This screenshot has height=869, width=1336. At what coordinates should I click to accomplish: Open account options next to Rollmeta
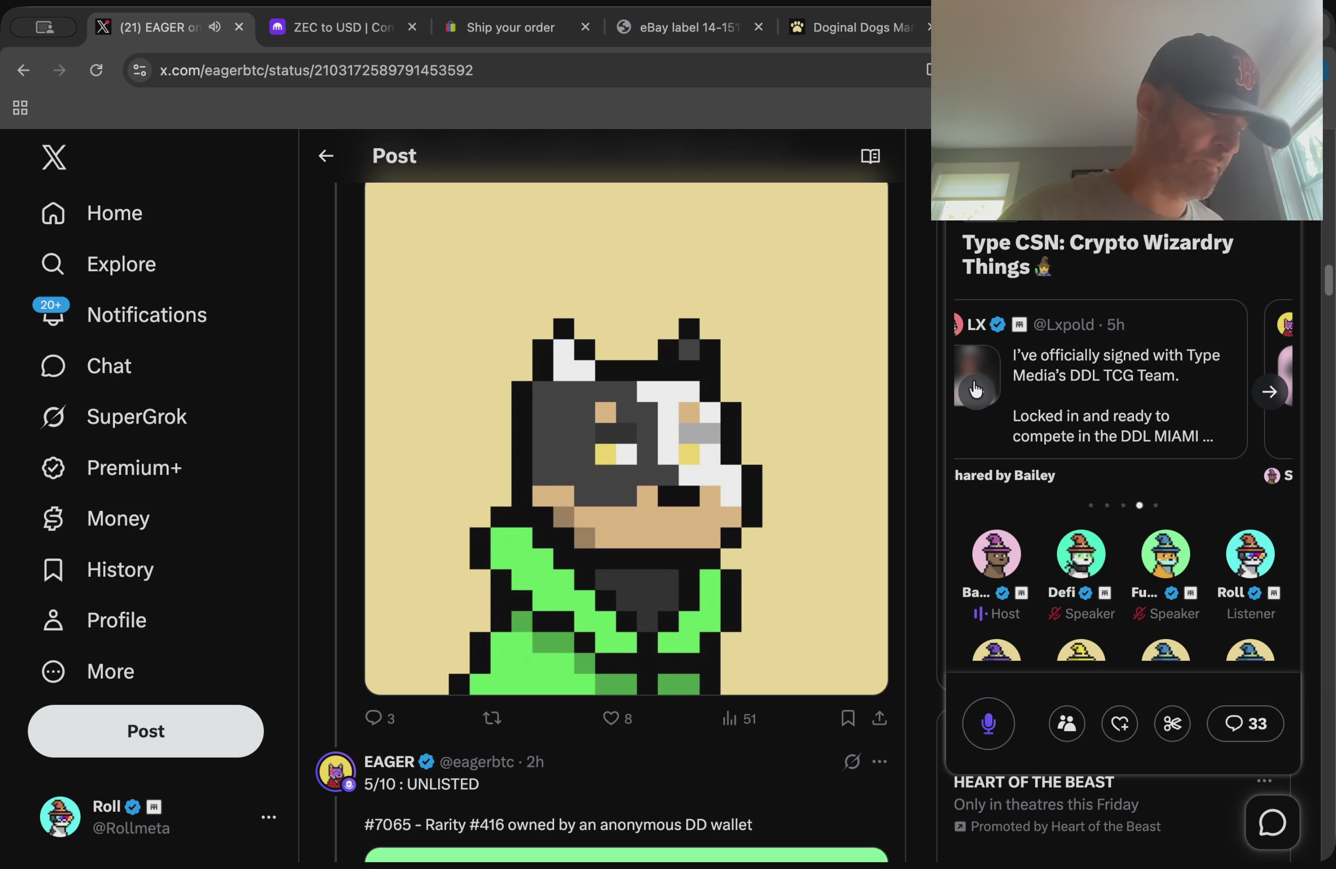tap(269, 817)
